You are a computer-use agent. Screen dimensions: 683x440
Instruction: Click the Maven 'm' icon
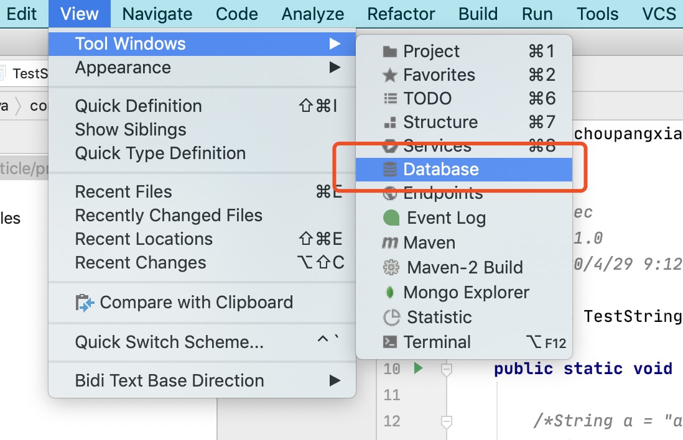(x=390, y=243)
